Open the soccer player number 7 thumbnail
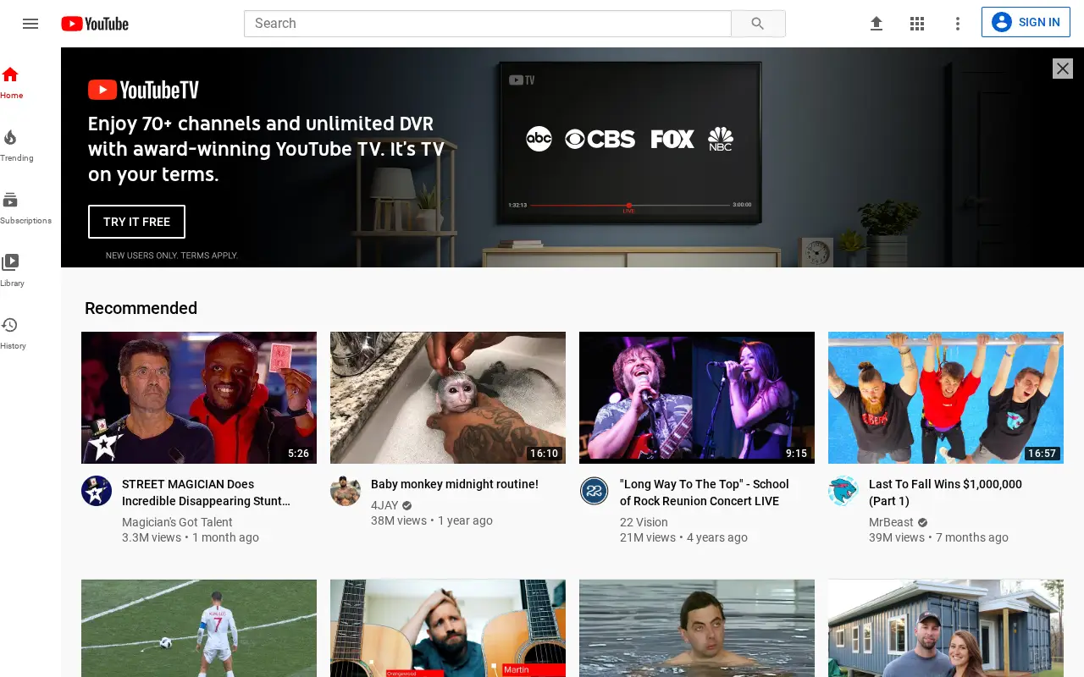The height and width of the screenshot is (677, 1084). [199, 628]
